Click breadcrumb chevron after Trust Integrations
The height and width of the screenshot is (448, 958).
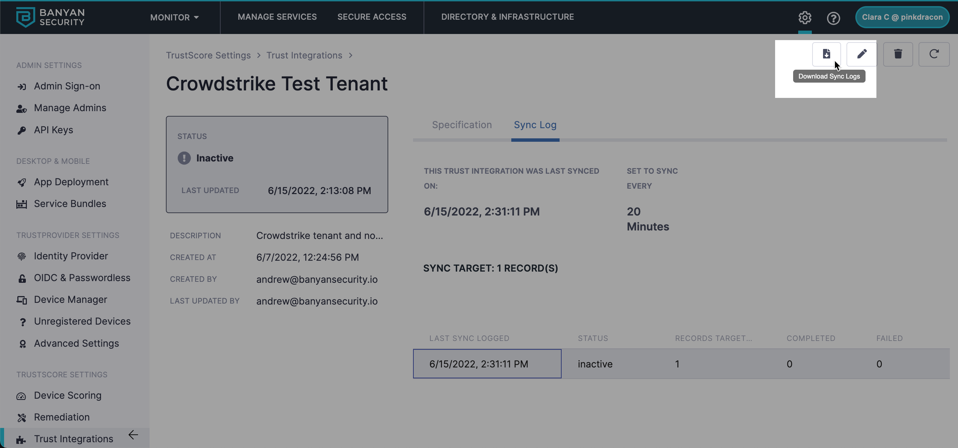[350, 55]
